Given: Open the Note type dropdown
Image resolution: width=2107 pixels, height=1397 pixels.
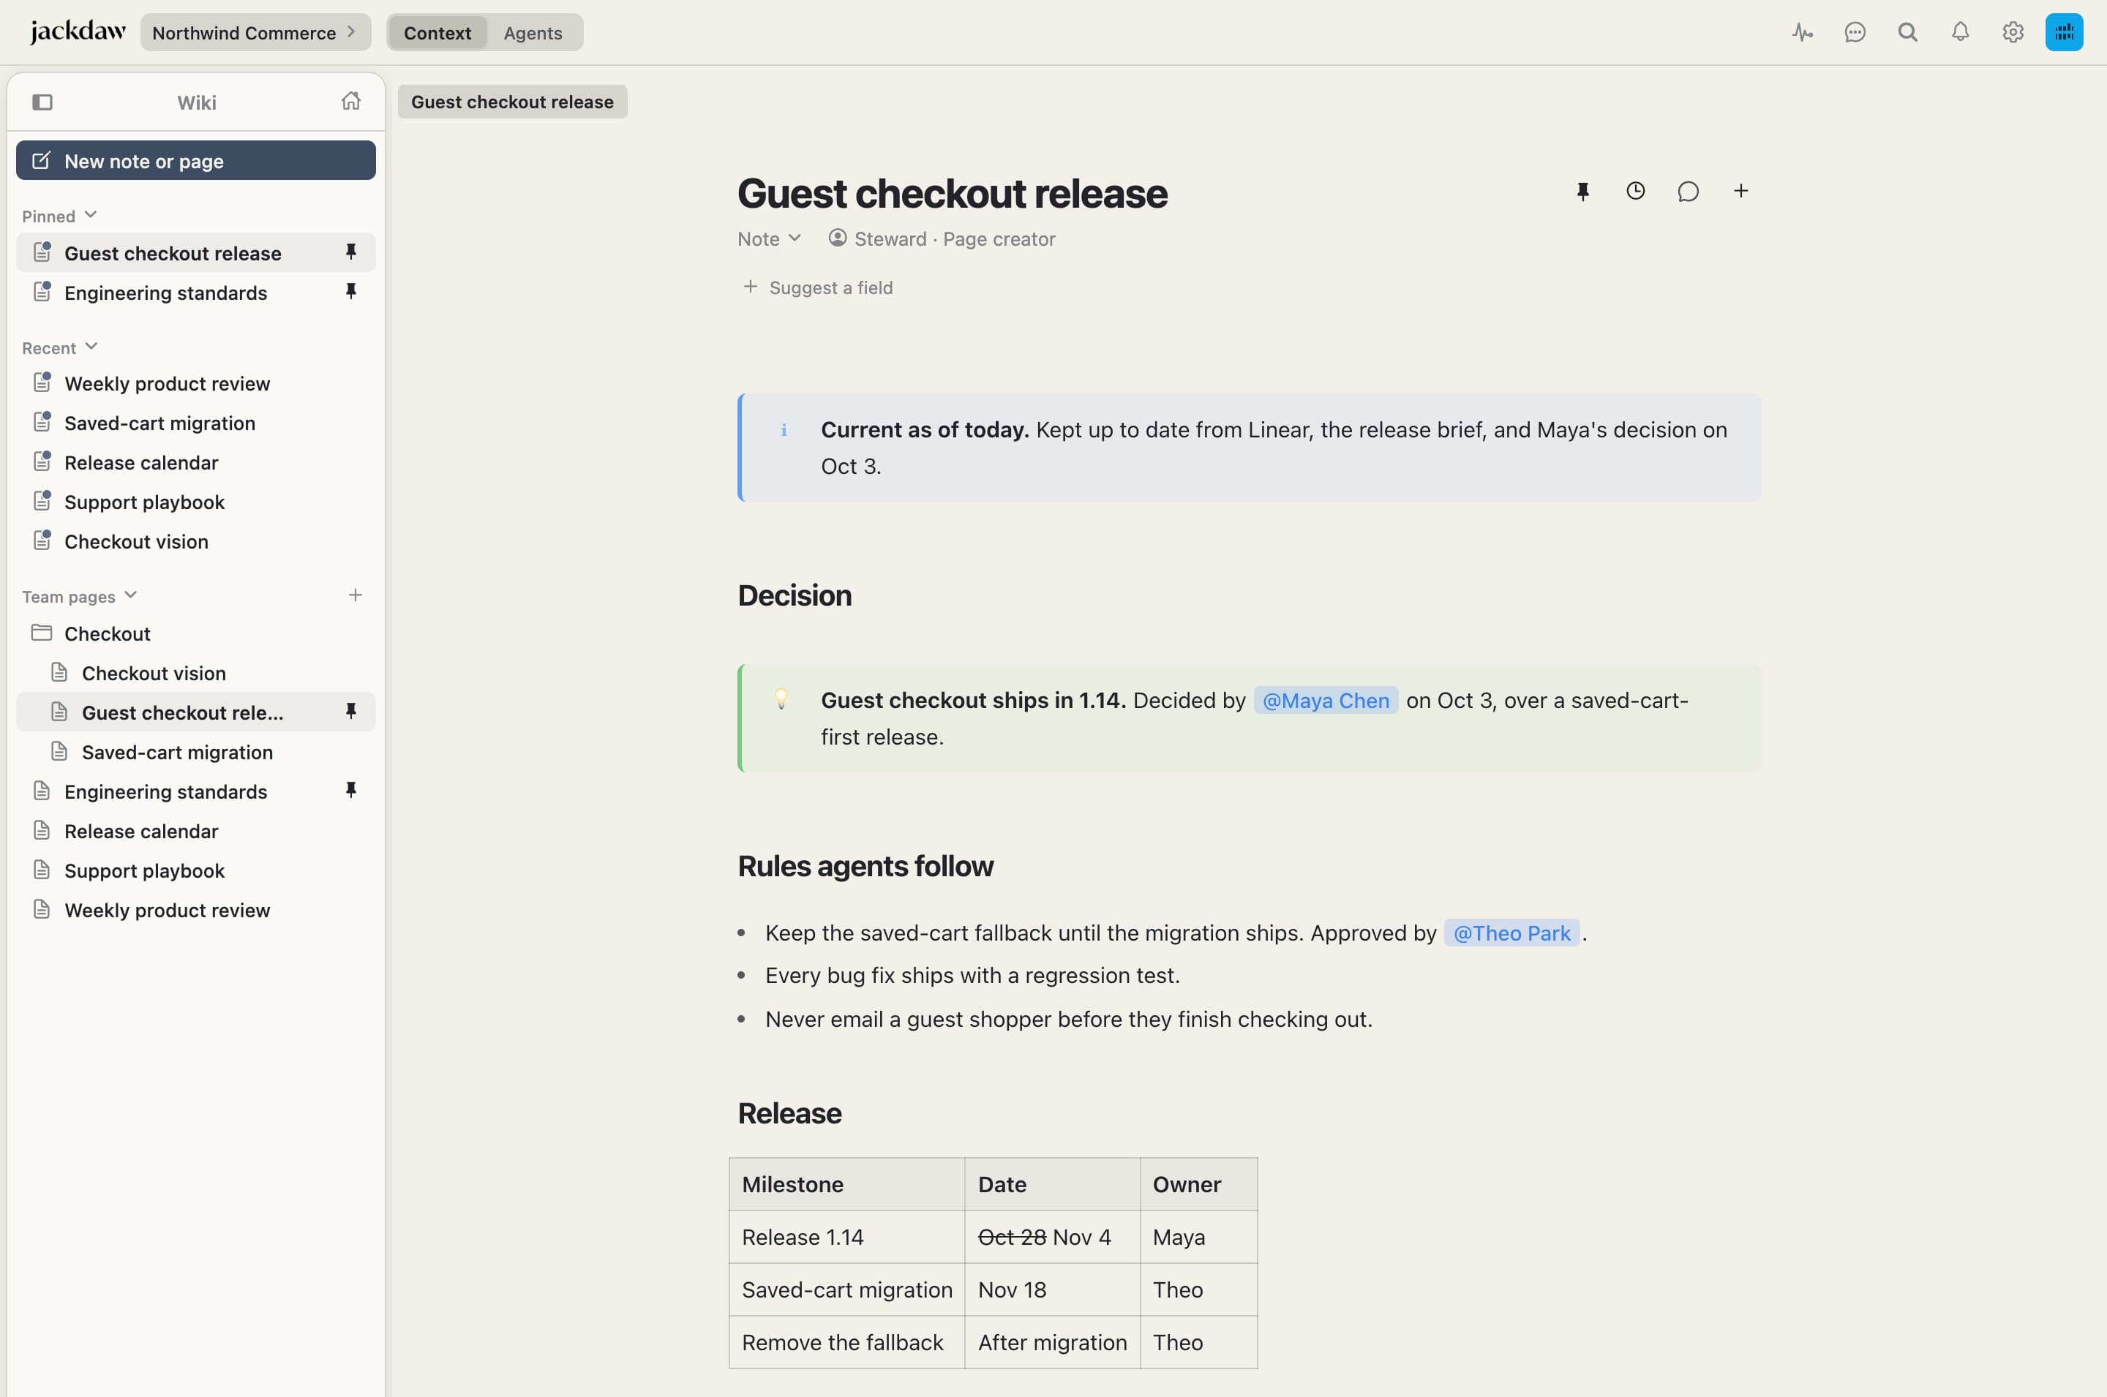Looking at the screenshot, I should (769, 238).
